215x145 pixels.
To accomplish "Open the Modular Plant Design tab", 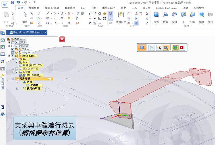I will [x=167, y=8].
